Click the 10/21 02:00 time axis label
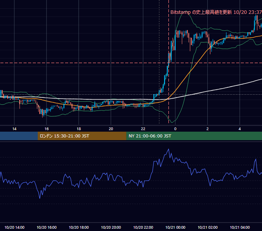262x231 pixels. click(208, 227)
